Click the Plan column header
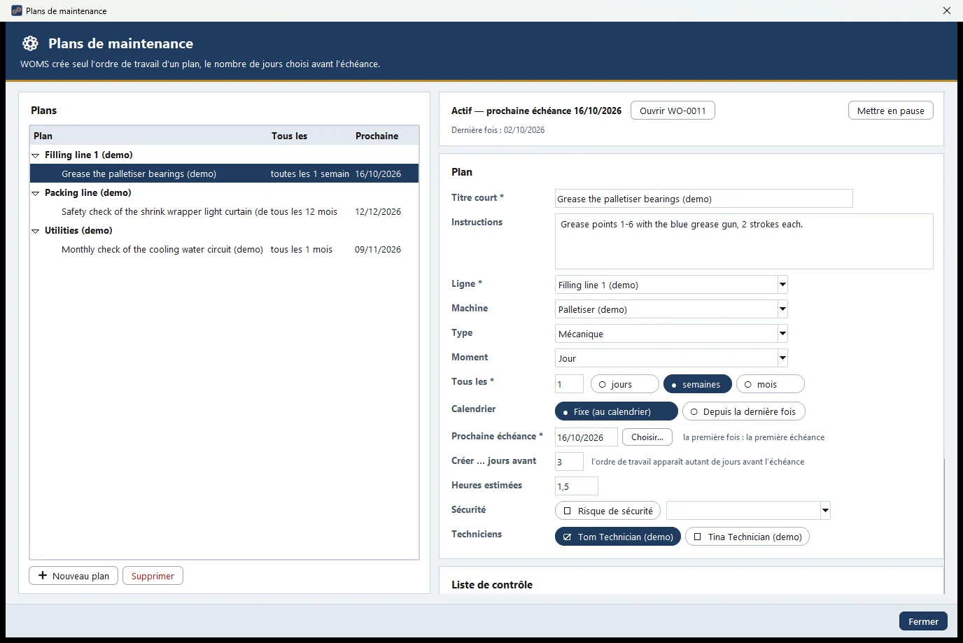963x643 pixels. [149, 136]
